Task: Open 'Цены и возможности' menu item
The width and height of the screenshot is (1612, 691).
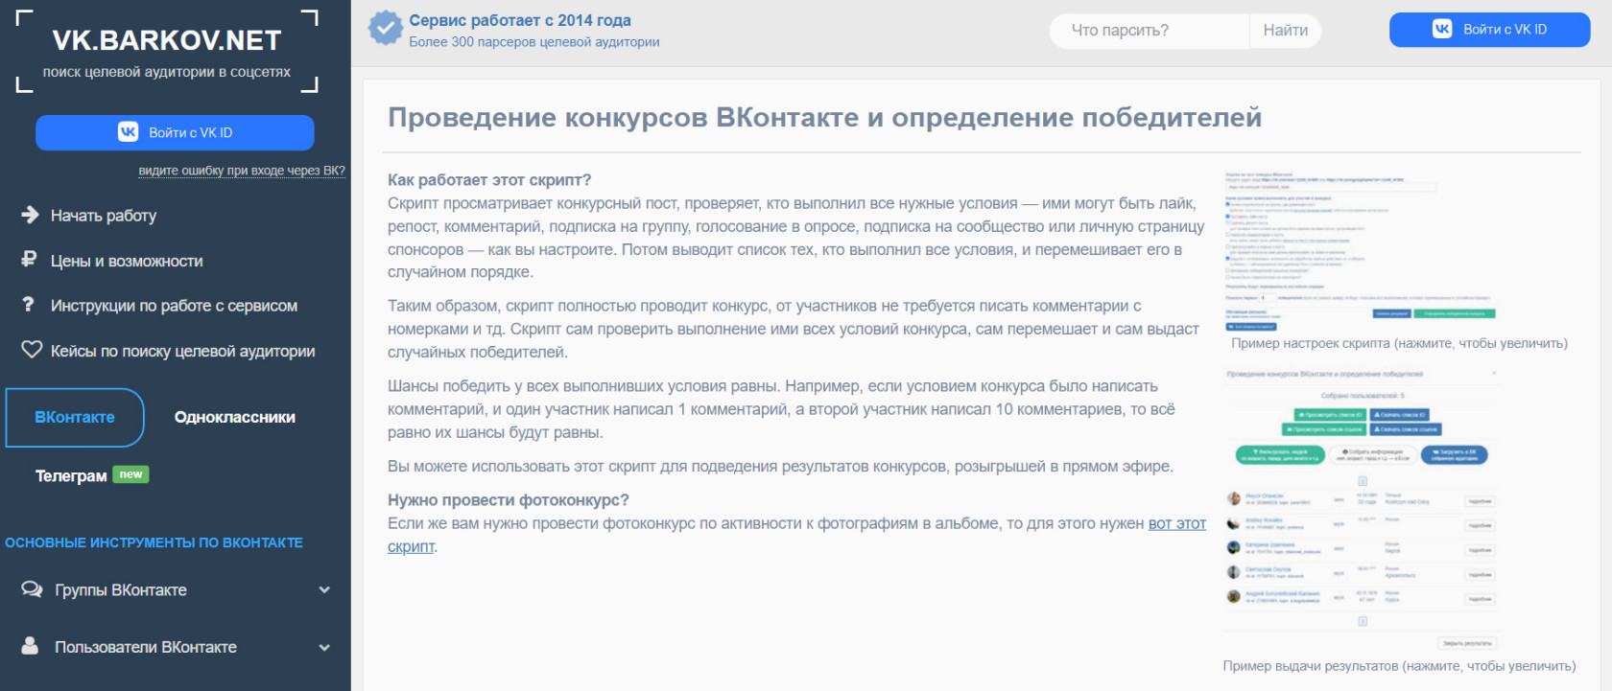Action: point(127,261)
